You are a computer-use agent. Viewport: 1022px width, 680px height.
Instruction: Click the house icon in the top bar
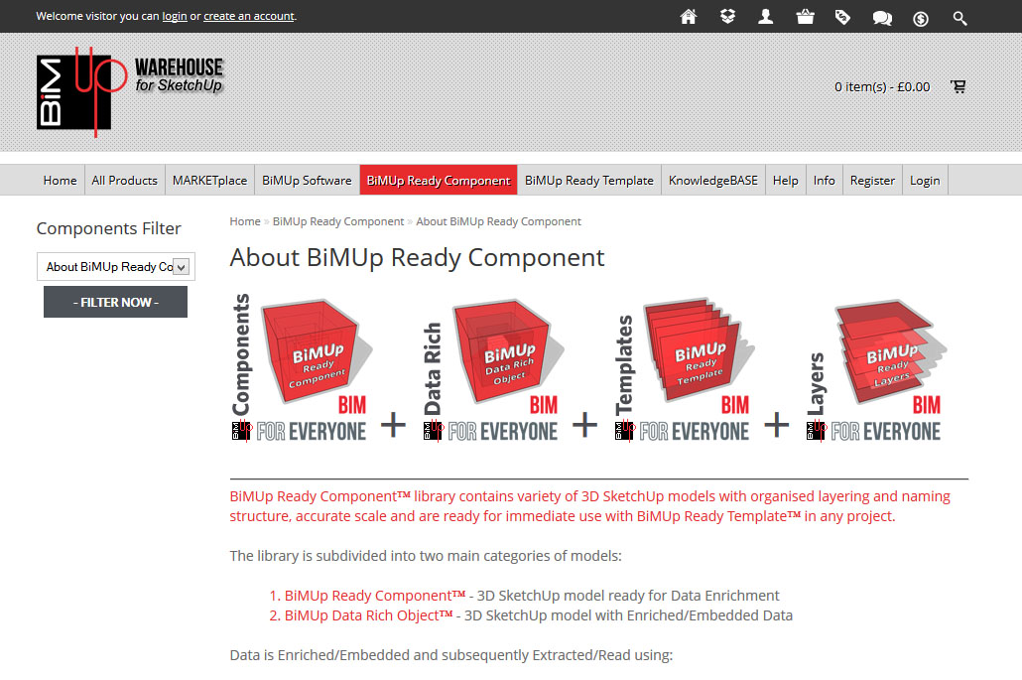click(x=689, y=17)
